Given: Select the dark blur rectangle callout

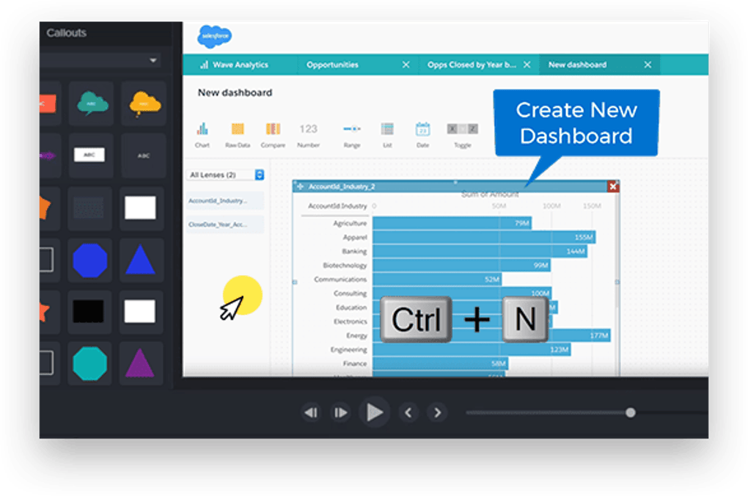Looking at the screenshot, I should click(x=89, y=208).
